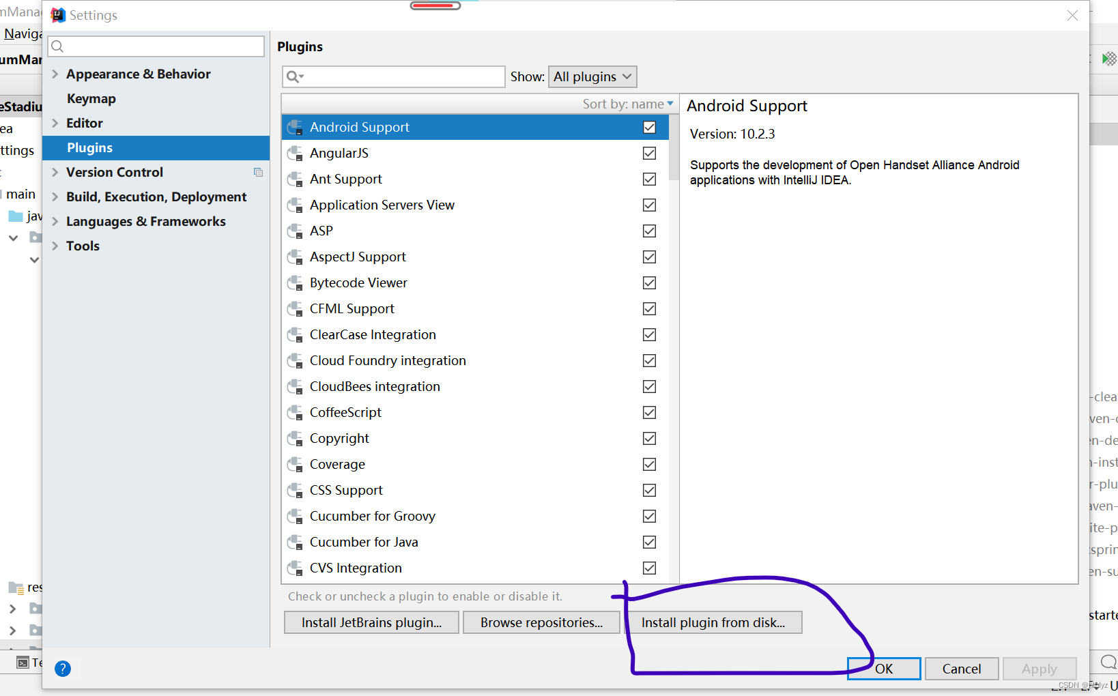Disable the CoffeeScript plugin checkbox
This screenshot has width=1118, height=696.
click(649, 412)
